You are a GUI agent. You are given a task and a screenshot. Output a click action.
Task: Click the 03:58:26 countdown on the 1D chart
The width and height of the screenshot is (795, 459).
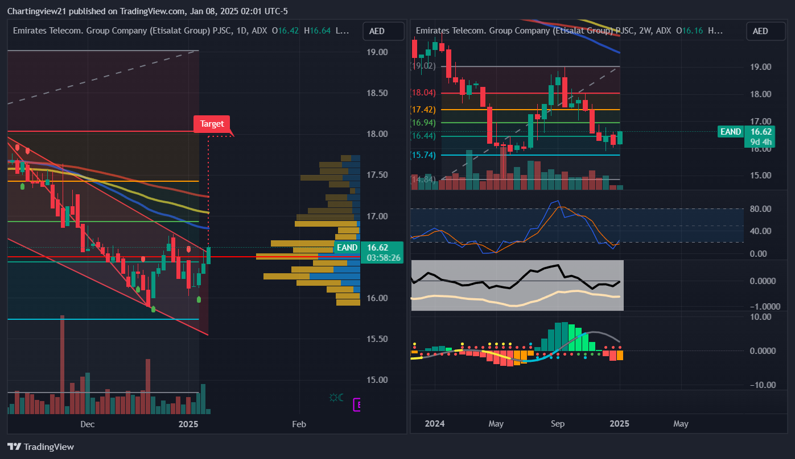pos(384,258)
